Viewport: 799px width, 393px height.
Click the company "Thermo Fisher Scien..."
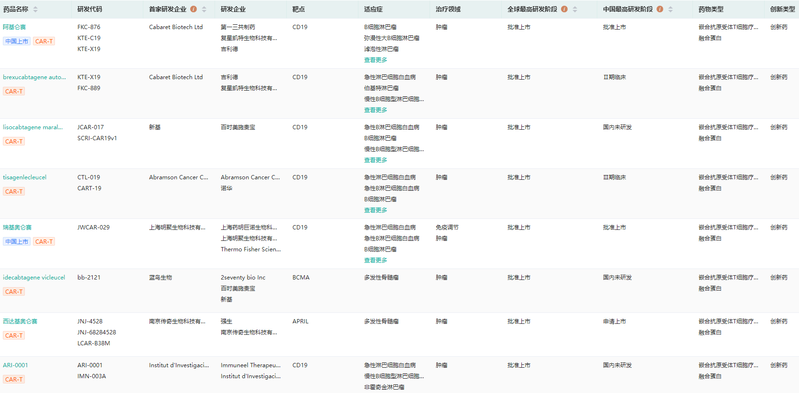pyautogui.click(x=251, y=249)
